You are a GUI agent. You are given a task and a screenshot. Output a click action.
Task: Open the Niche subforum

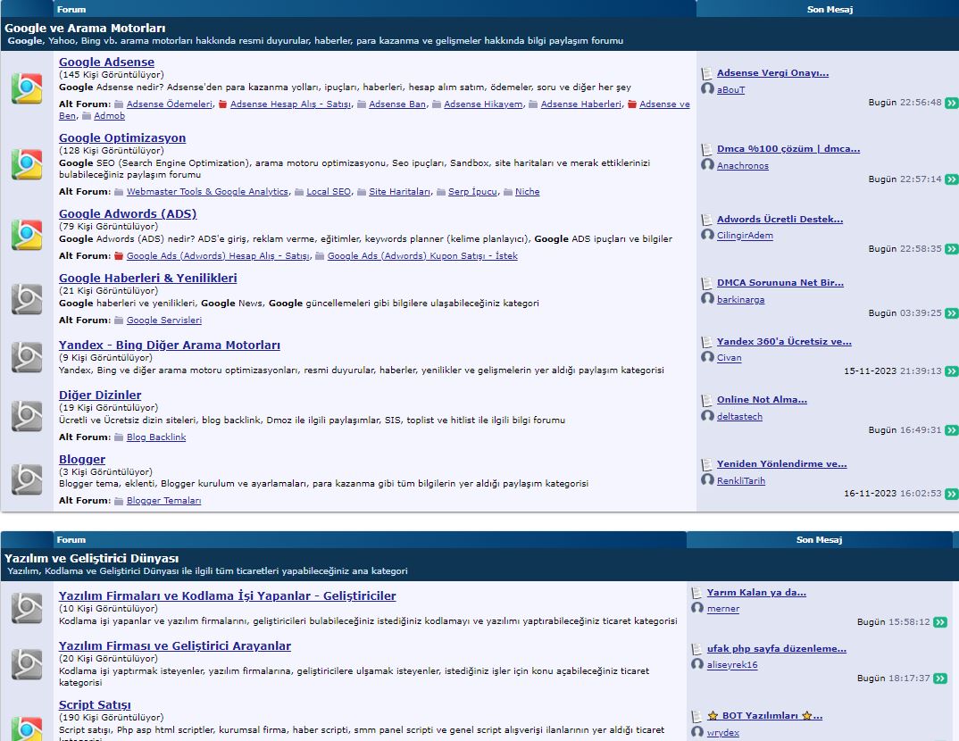coord(527,192)
